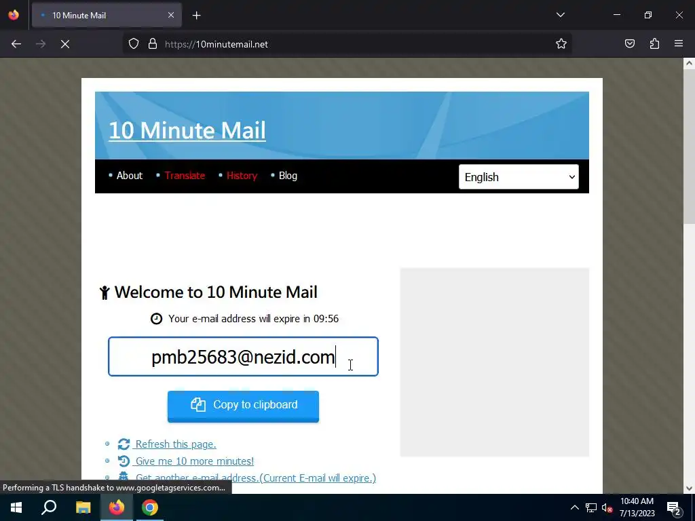This screenshot has height=521, width=695.
Task: Show hidden system tray icons
Action: pyautogui.click(x=574, y=507)
